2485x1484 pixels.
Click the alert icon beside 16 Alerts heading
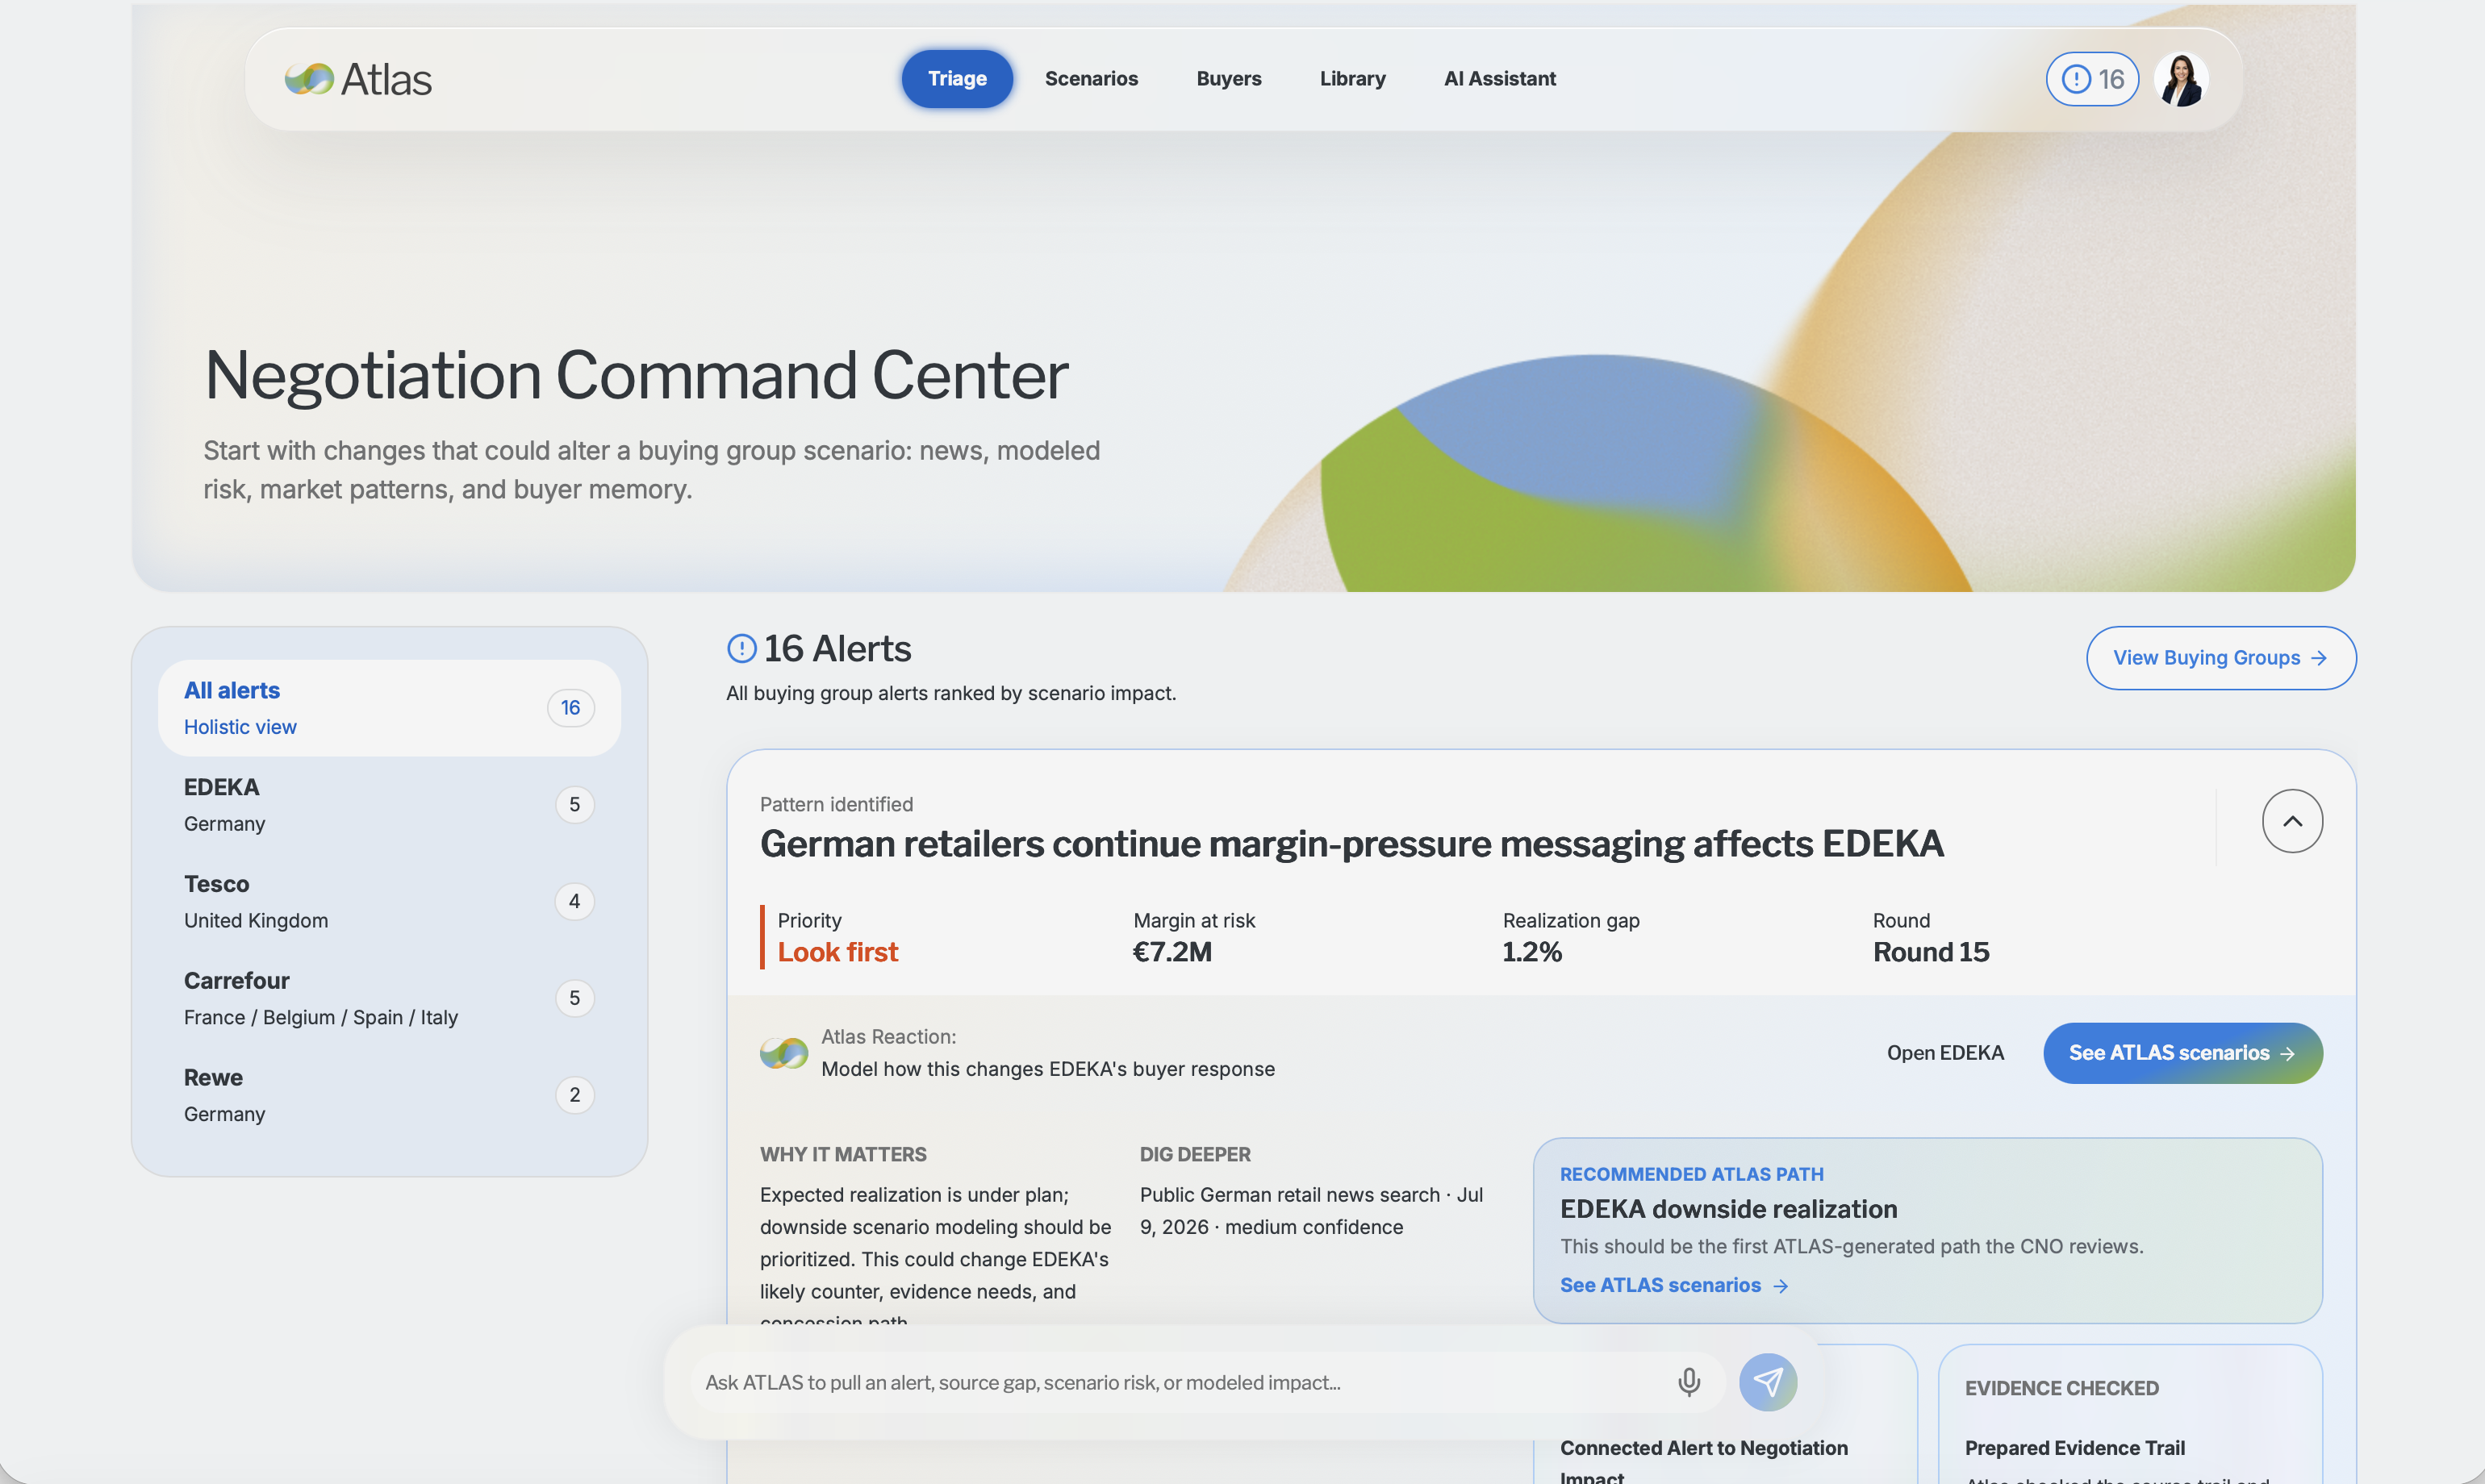741,648
